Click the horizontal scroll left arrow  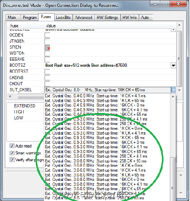[10, 96]
